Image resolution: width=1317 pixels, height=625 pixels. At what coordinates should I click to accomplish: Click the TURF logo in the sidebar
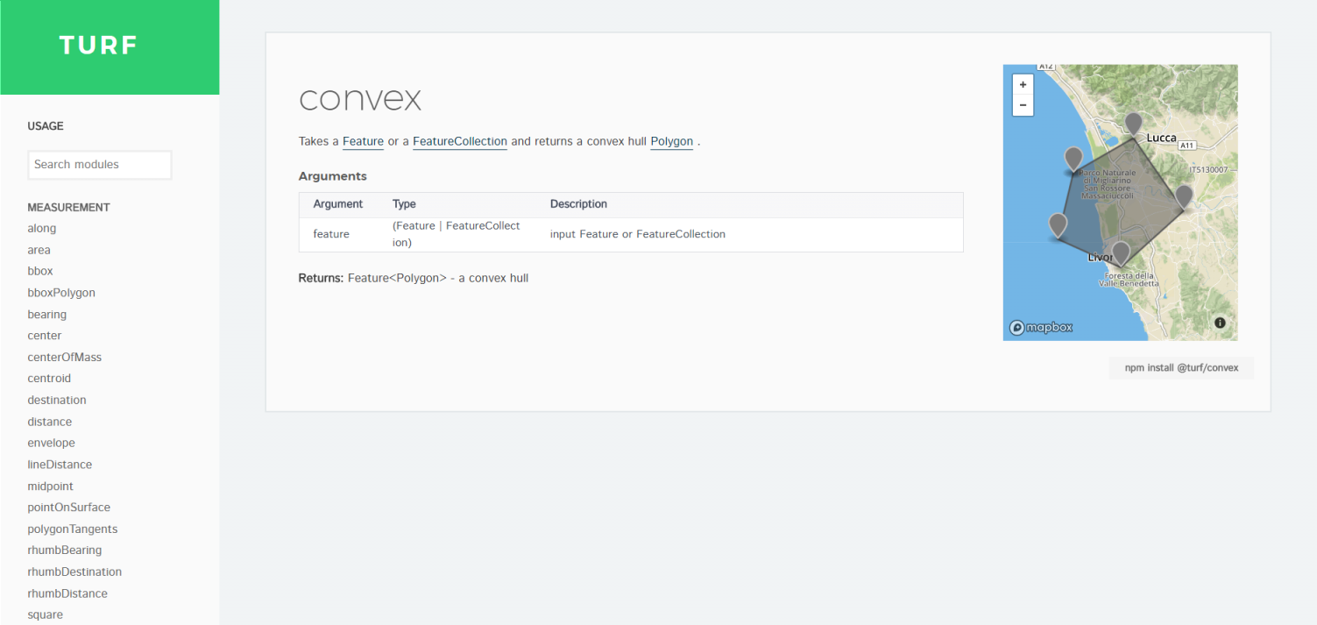[x=98, y=46]
